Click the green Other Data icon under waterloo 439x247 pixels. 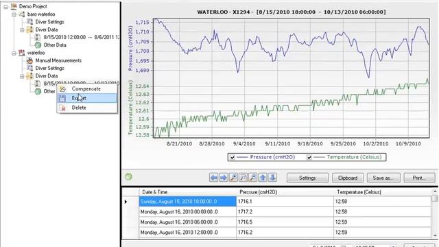pyautogui.click(x=38, y=91)
